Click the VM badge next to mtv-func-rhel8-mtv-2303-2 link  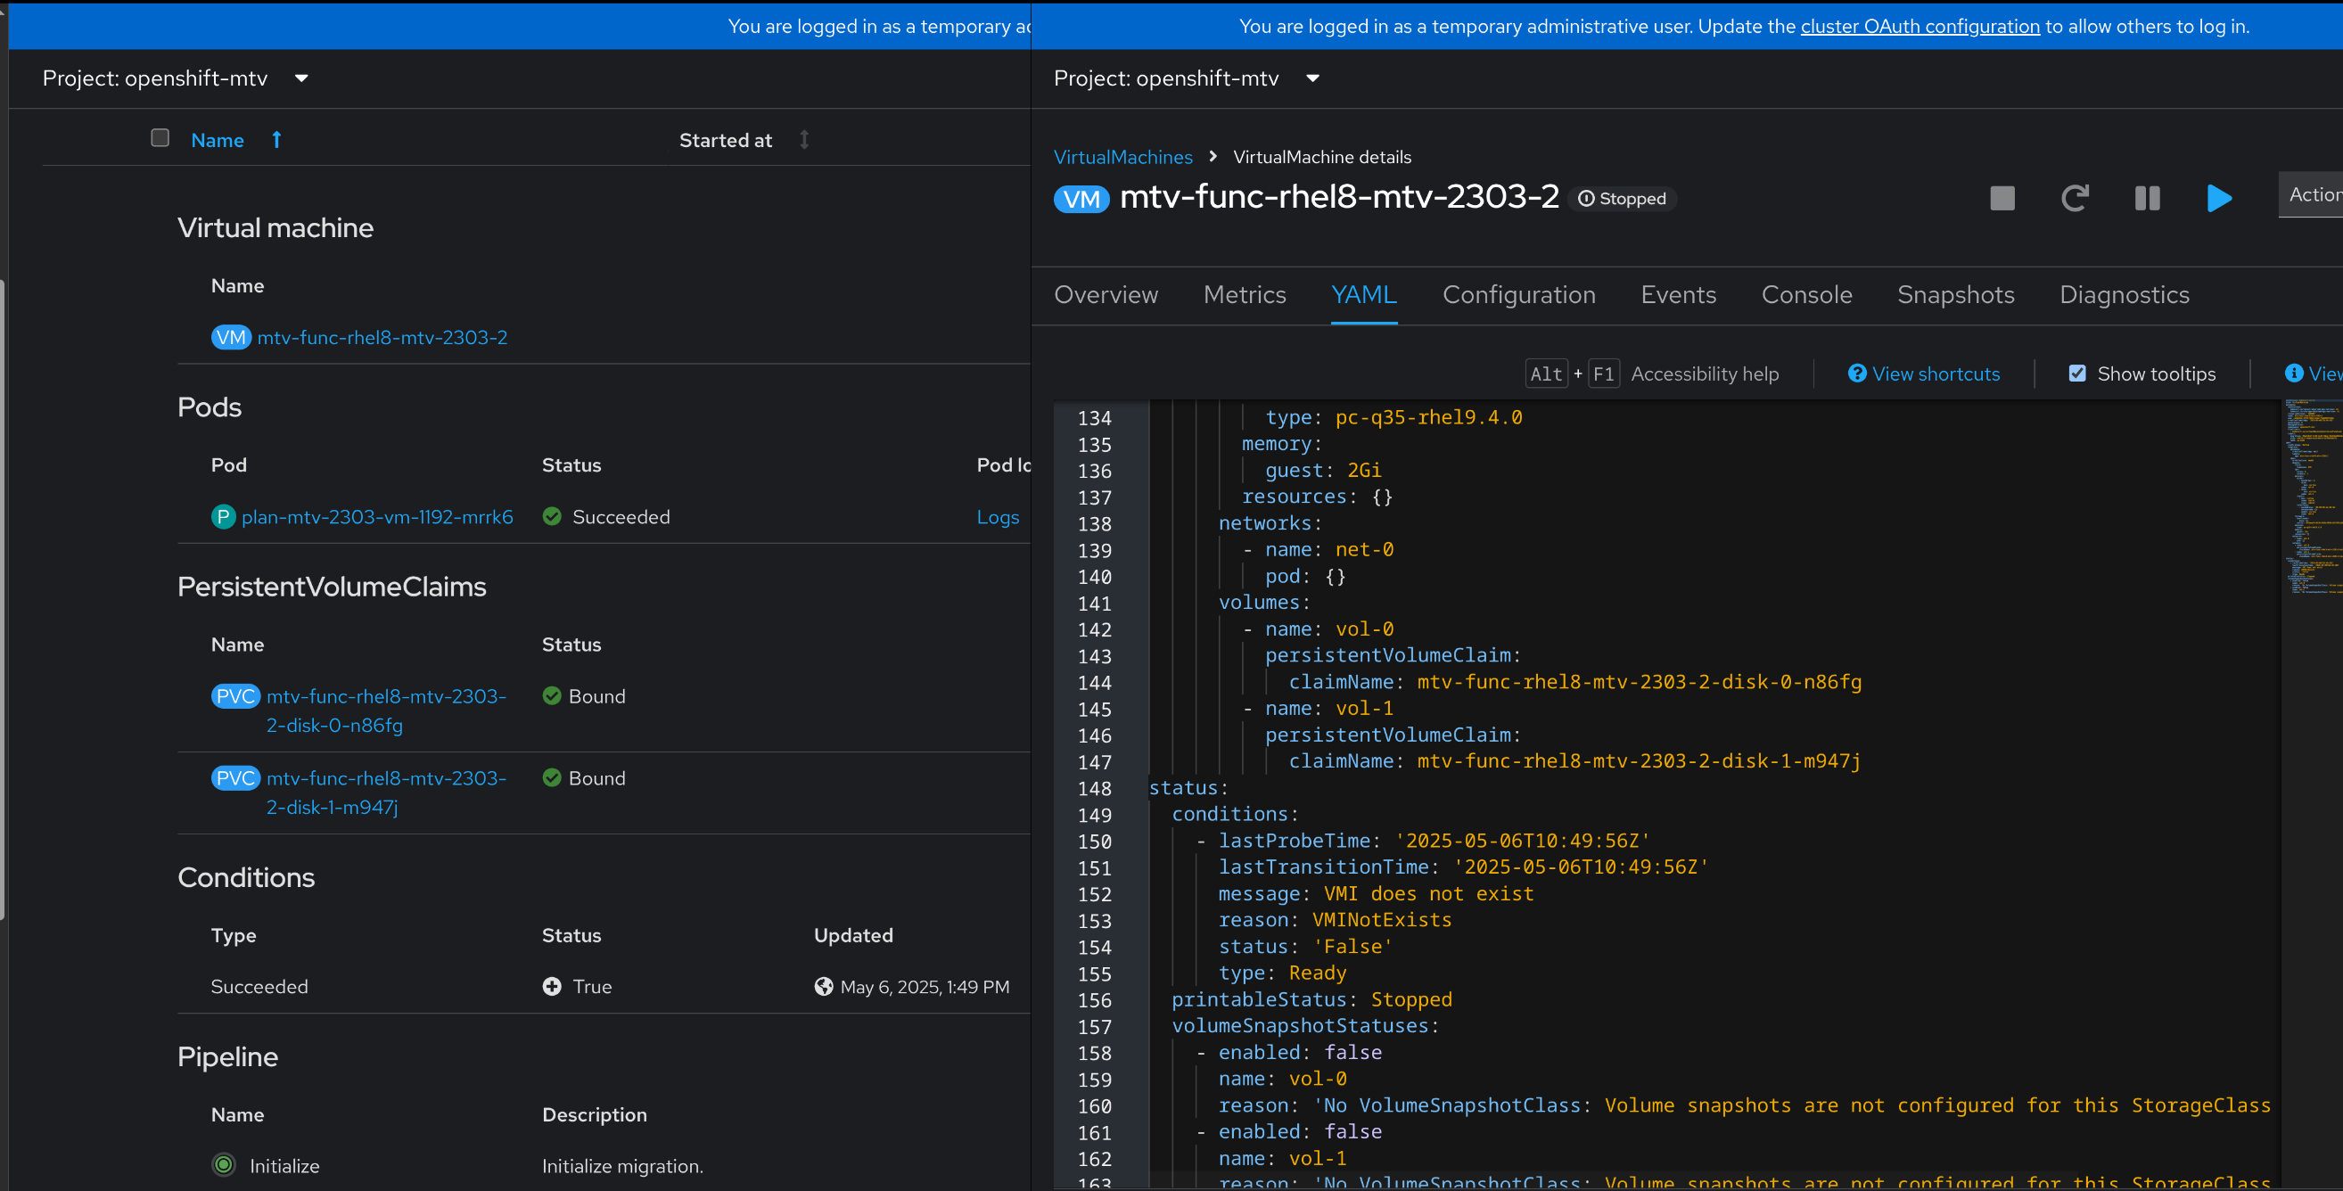tap(231, 337)
